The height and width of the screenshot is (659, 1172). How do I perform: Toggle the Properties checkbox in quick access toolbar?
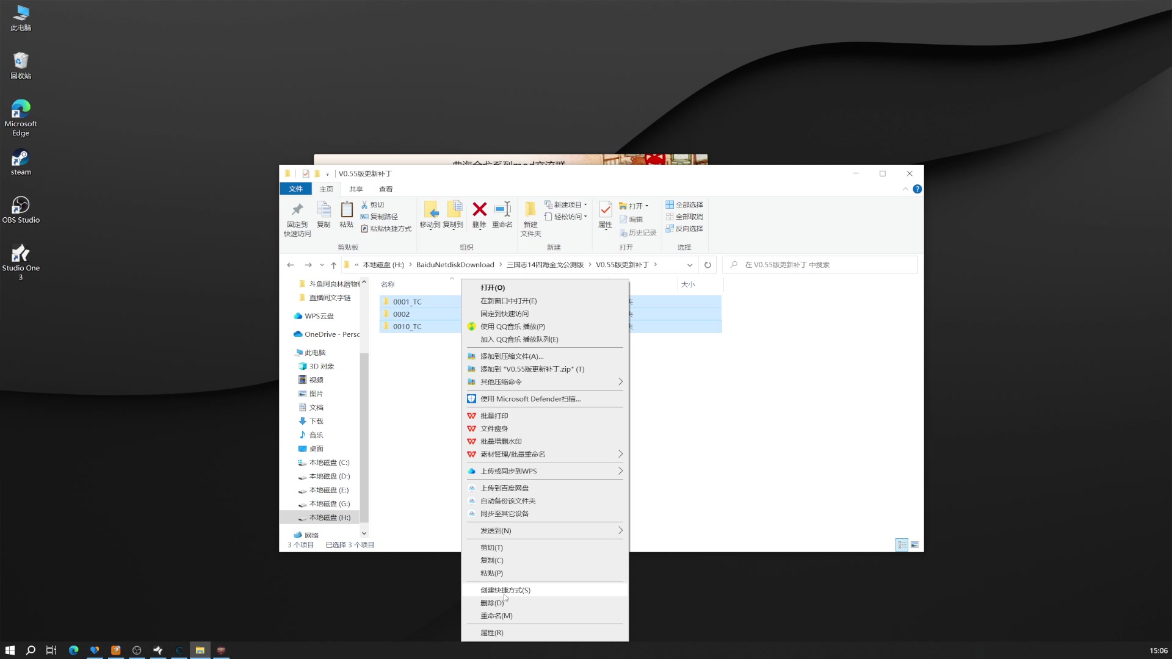point(306,174)
